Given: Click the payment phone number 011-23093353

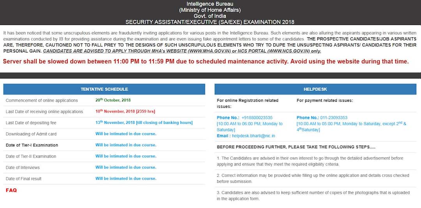Looking at the screenshot, I should pyautogui.click(x=333, y=118).
